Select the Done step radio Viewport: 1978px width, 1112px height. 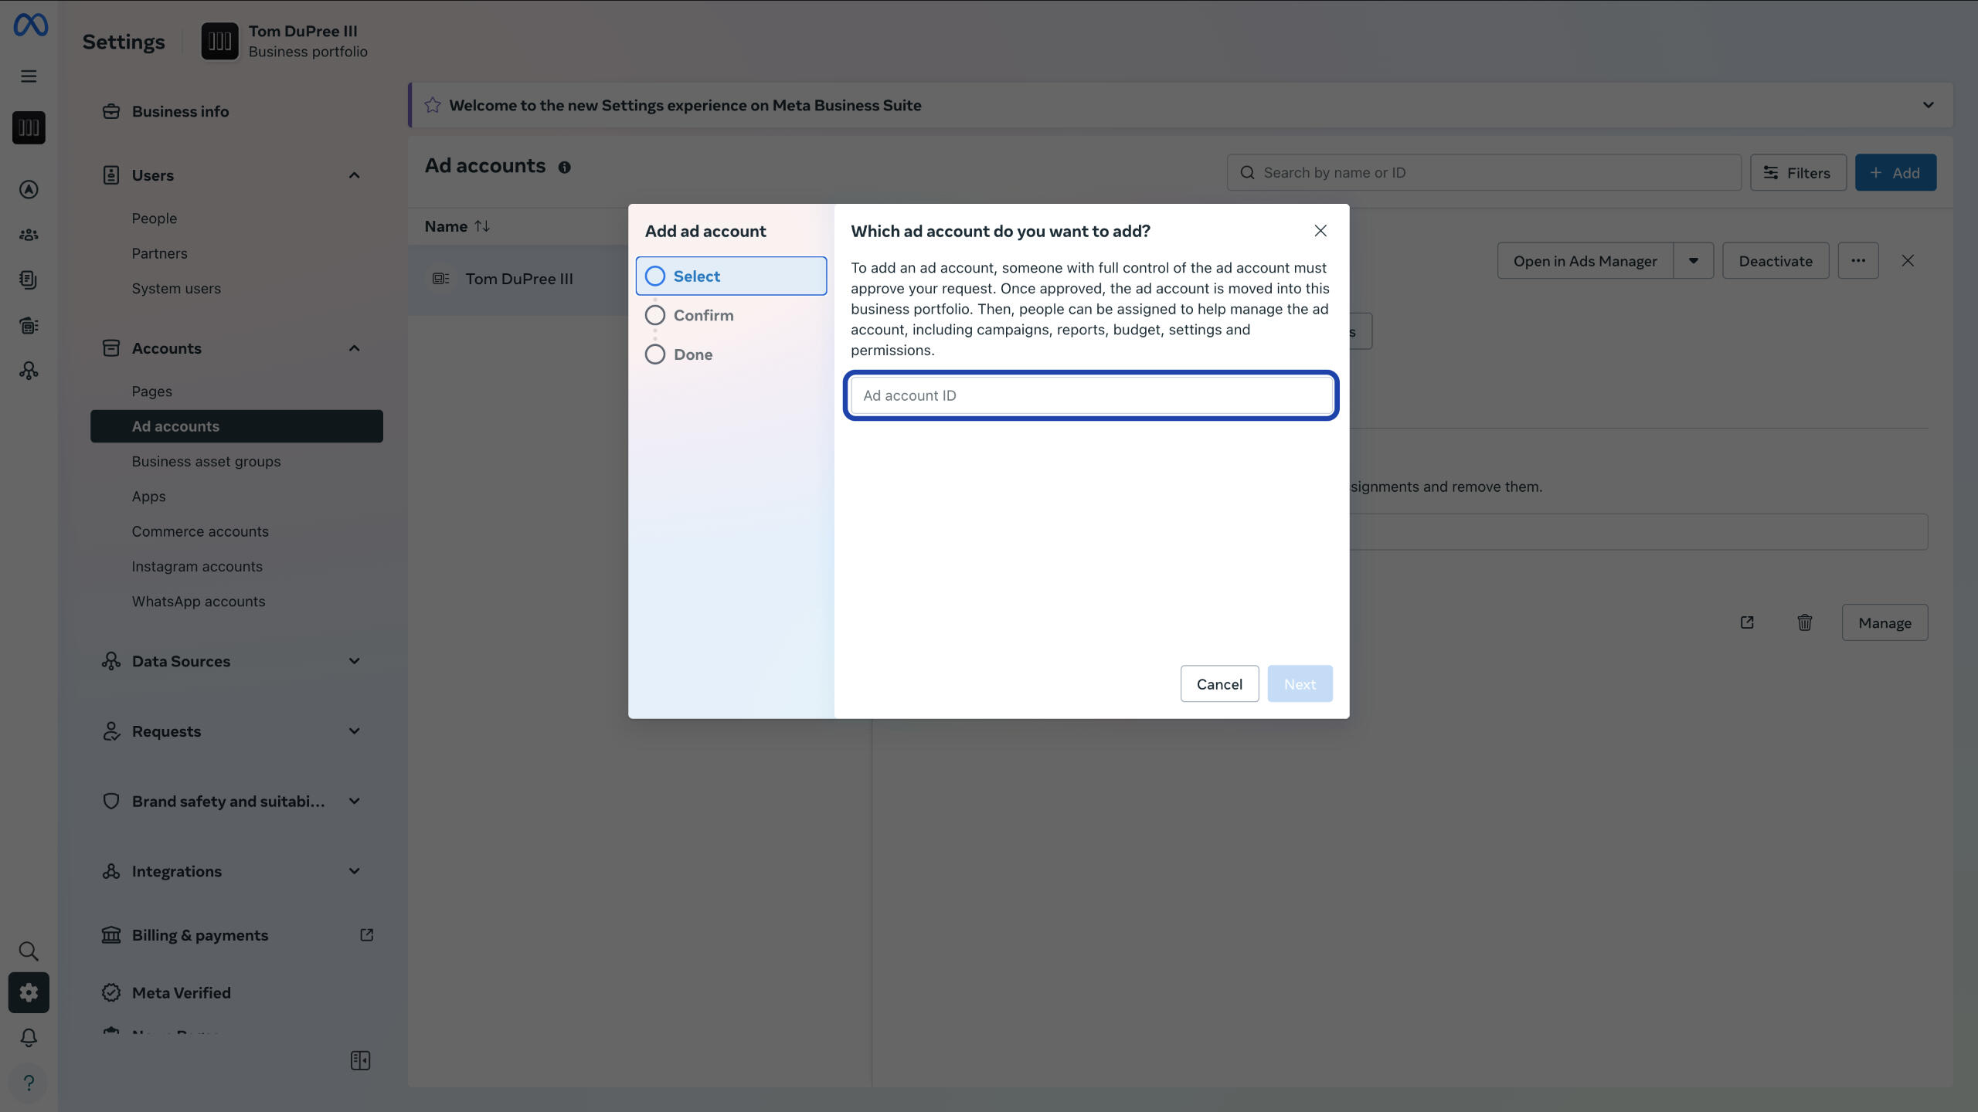(655, 354)
